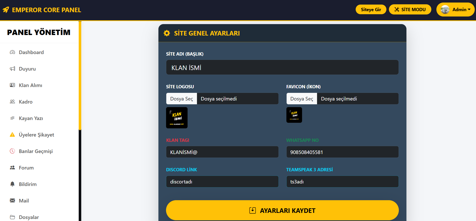Viewport: 476px width, 221px height.
Task: Click the gear icon beside Site Genel Ayarları
Action: [x=167, y=33]
